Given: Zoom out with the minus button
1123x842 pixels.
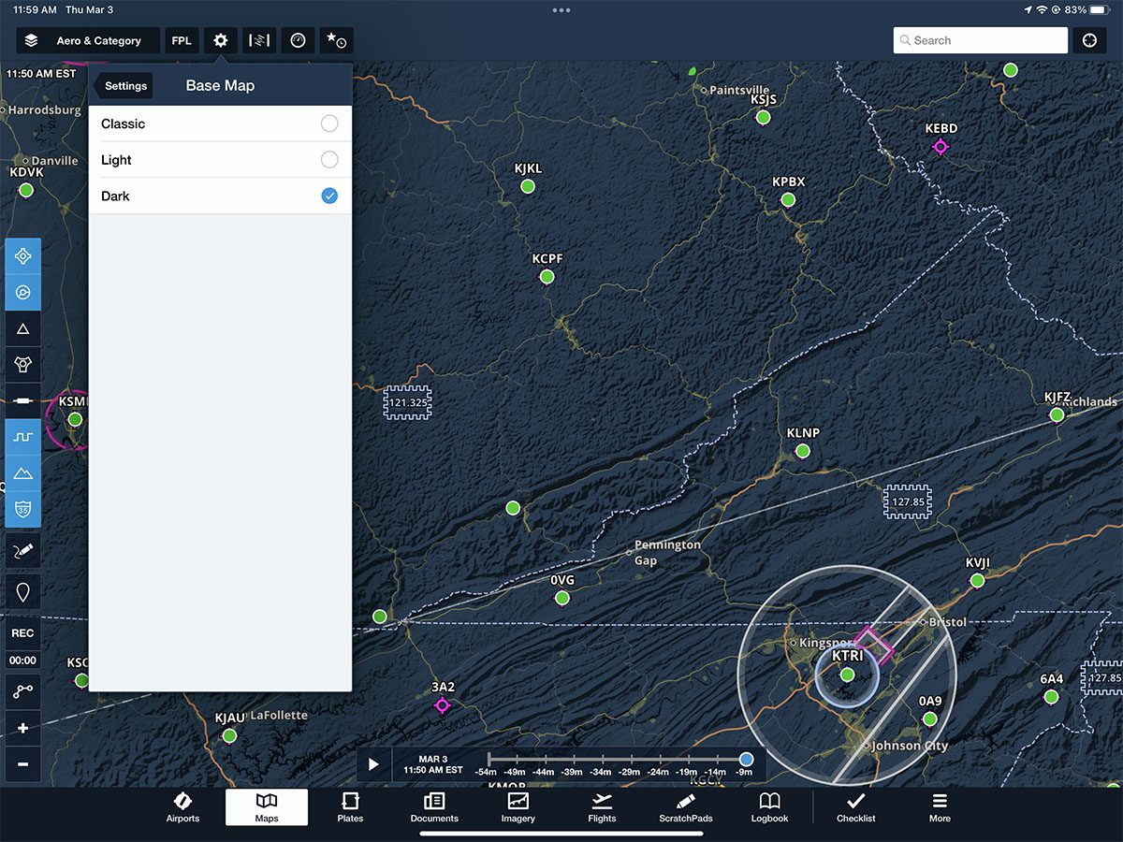Looking at the screenshot, I should (23, 764).
